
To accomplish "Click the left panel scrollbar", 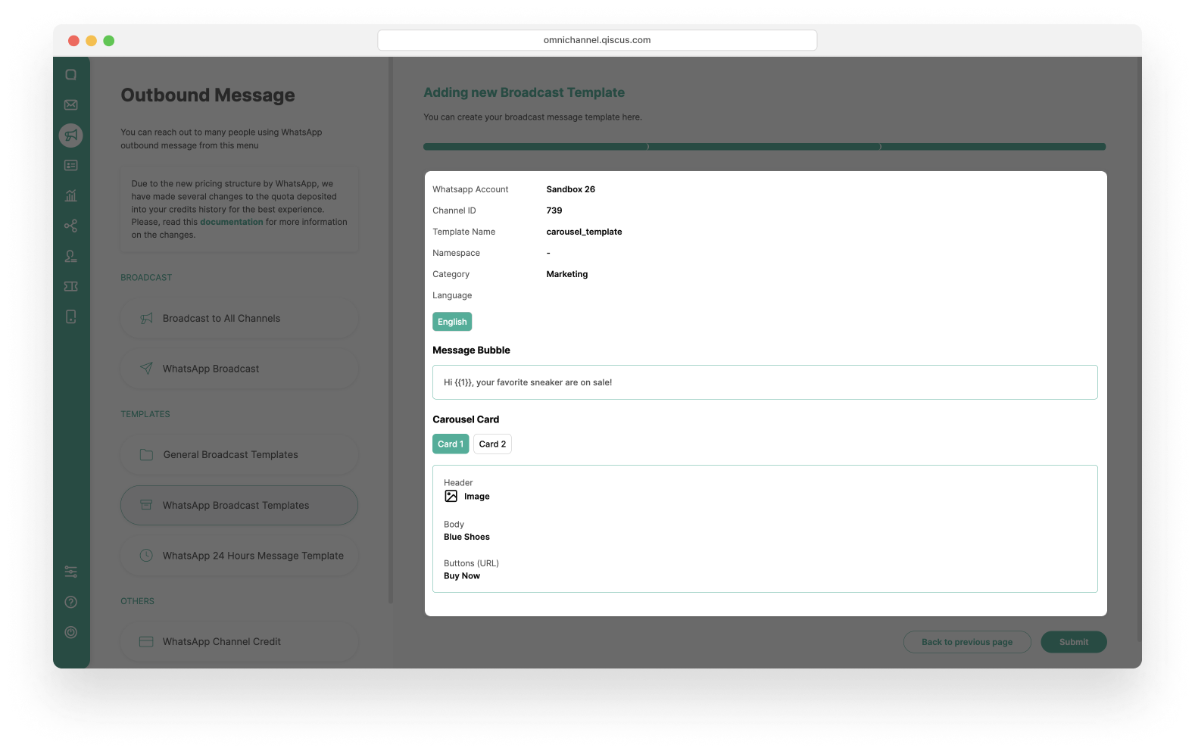I will click(x=391, y=331).
